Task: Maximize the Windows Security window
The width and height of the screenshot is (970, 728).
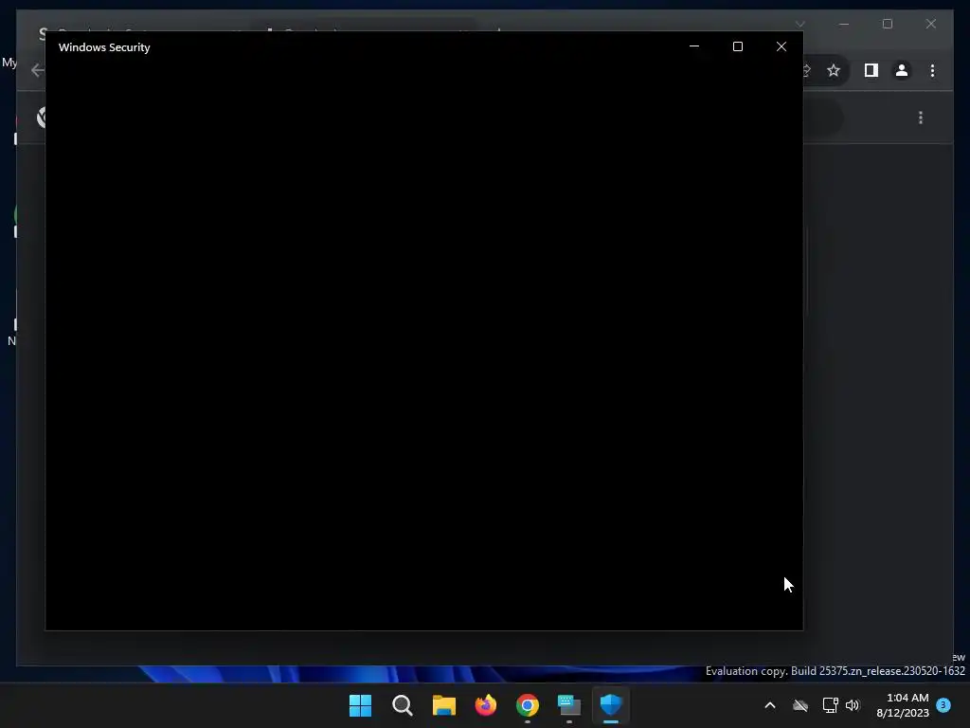Action: [737, 46]
